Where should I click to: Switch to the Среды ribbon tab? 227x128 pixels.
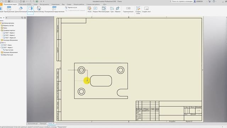coord(69,4)
